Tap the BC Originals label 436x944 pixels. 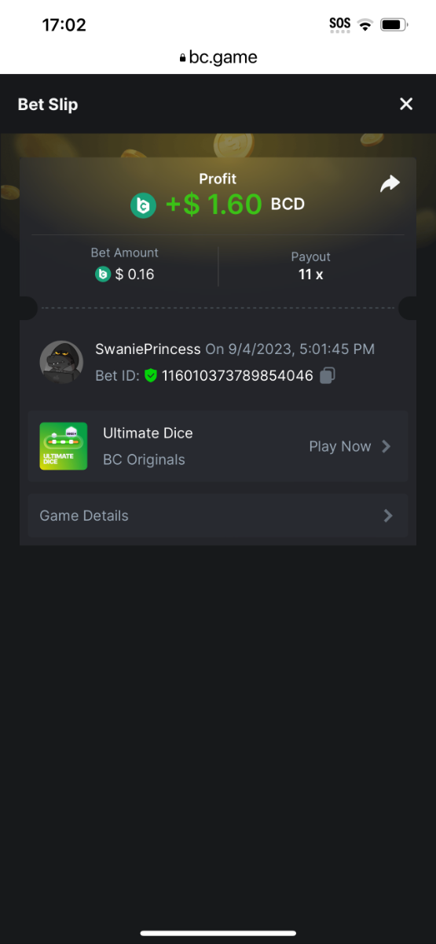coord(144,459)
